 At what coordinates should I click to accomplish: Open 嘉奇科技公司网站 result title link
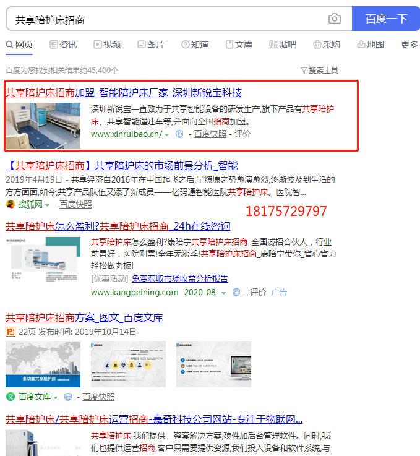[154, 419]
